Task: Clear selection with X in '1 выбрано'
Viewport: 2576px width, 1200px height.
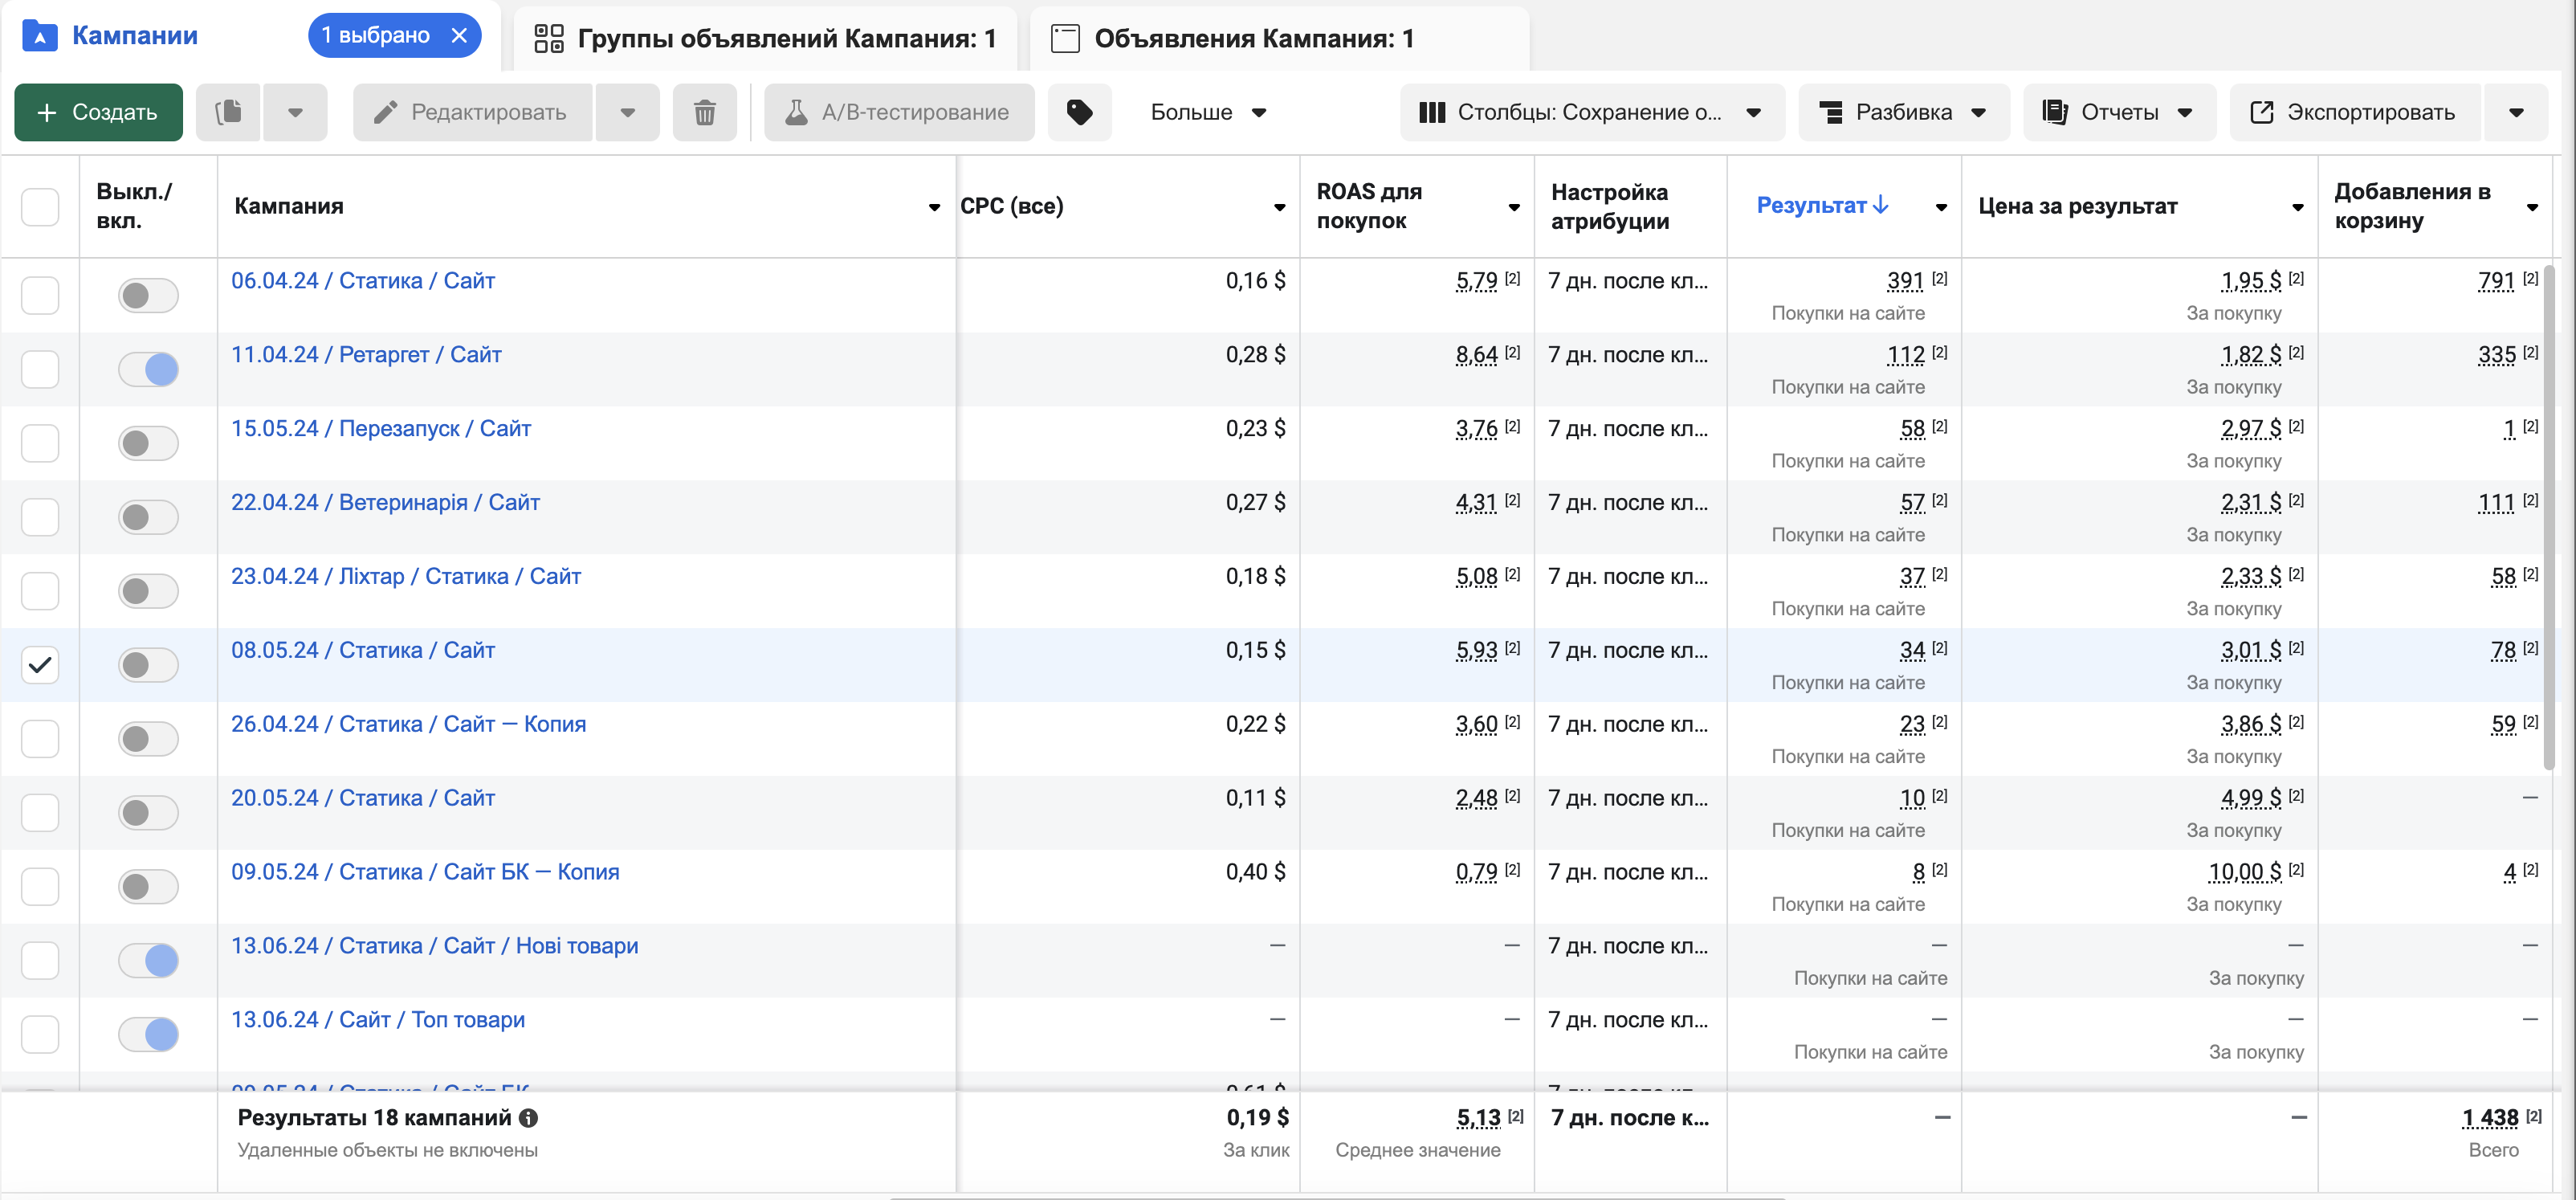Action: pos(459,35)
